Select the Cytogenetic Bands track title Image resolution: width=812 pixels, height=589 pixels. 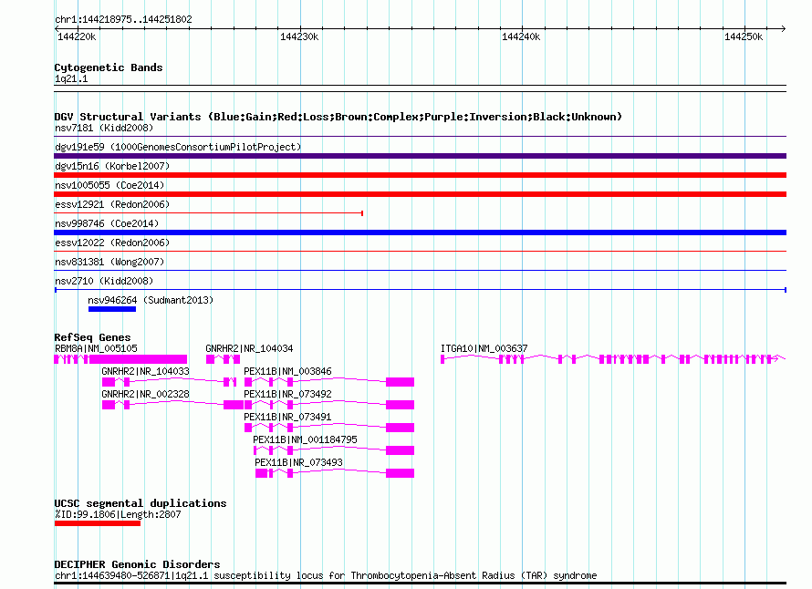109,67
